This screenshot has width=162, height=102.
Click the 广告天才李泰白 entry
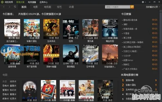tap(130, 69)
